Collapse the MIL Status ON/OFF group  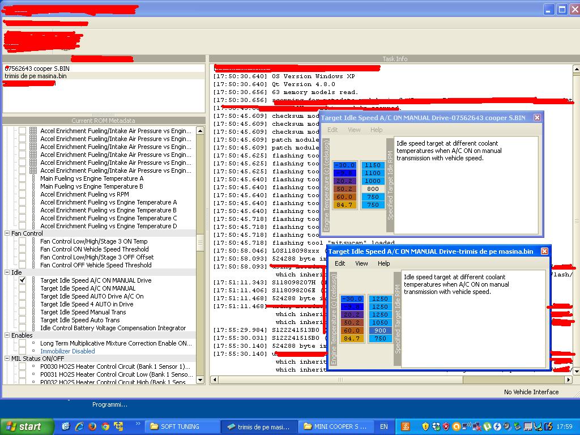pyautogui.click(x=7, y=359)
